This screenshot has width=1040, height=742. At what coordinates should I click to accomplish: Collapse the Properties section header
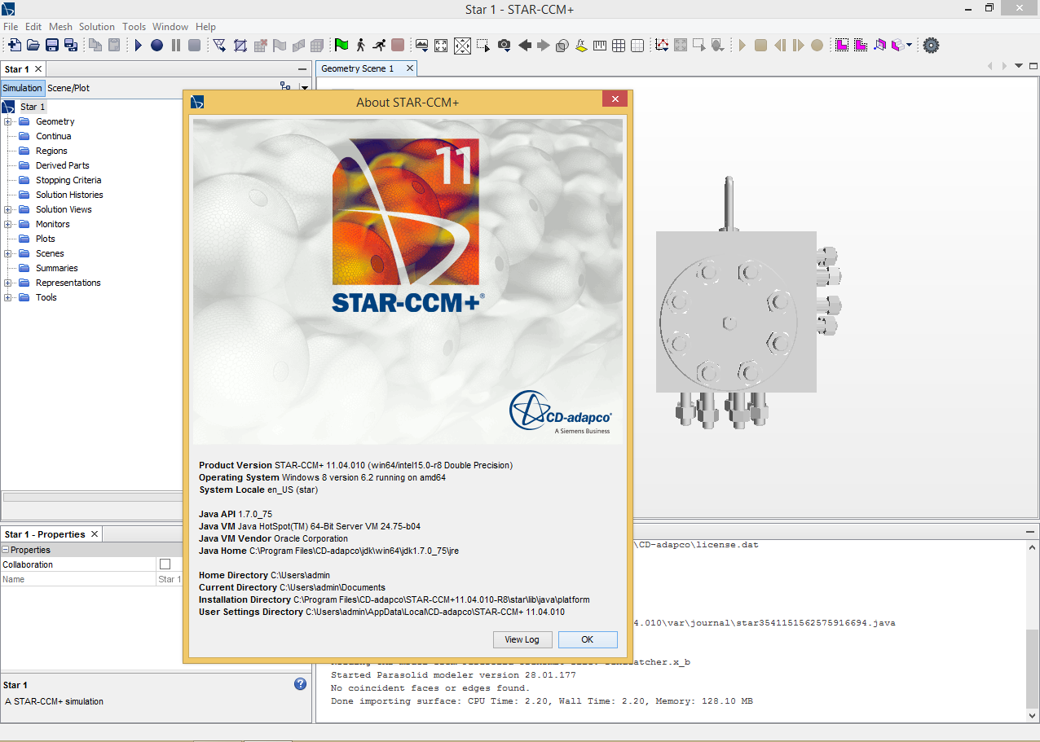pos(6,550)
